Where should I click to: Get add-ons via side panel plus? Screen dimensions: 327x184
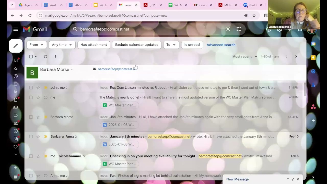pos(313,120)
